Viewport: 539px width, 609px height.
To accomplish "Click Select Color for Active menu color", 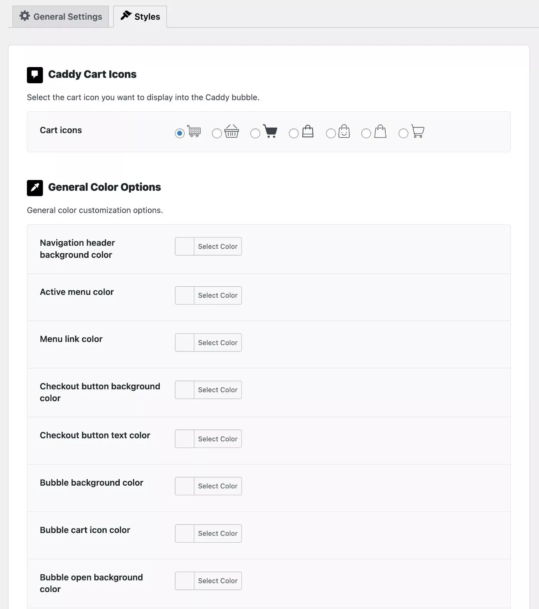I will tap(218, 295).
